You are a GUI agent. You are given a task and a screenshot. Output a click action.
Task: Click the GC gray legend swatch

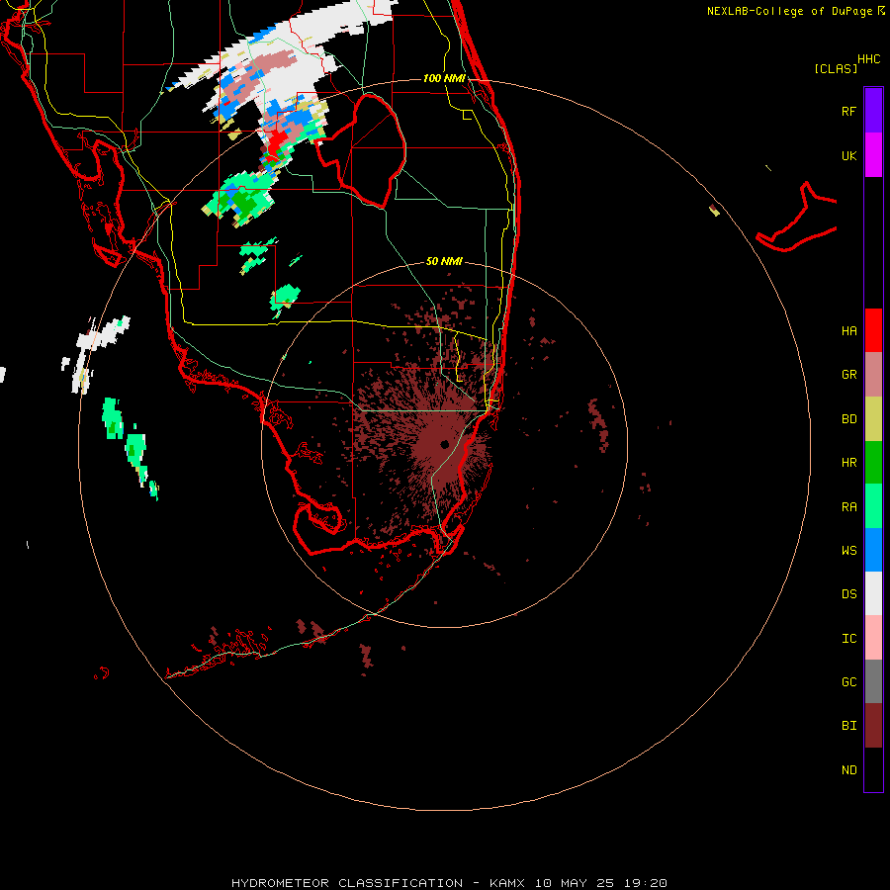pyautogui.click(x=873, y=681)
